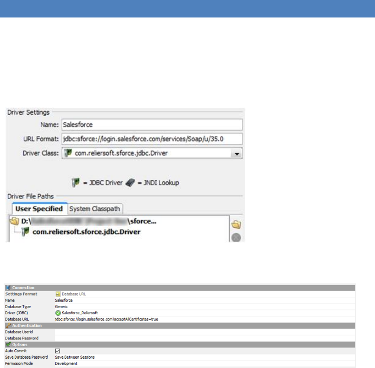
Task: Click the Database Userid field
Action: tap(205, 332)
